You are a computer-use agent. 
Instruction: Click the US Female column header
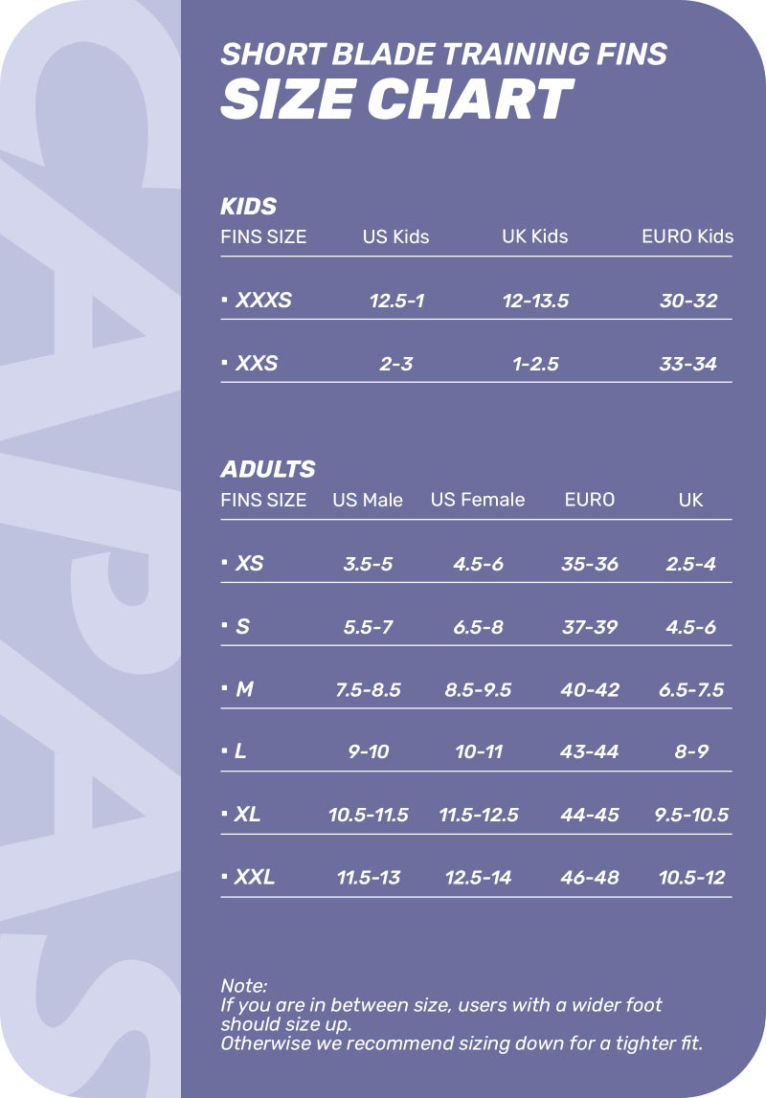pos(478,500)
